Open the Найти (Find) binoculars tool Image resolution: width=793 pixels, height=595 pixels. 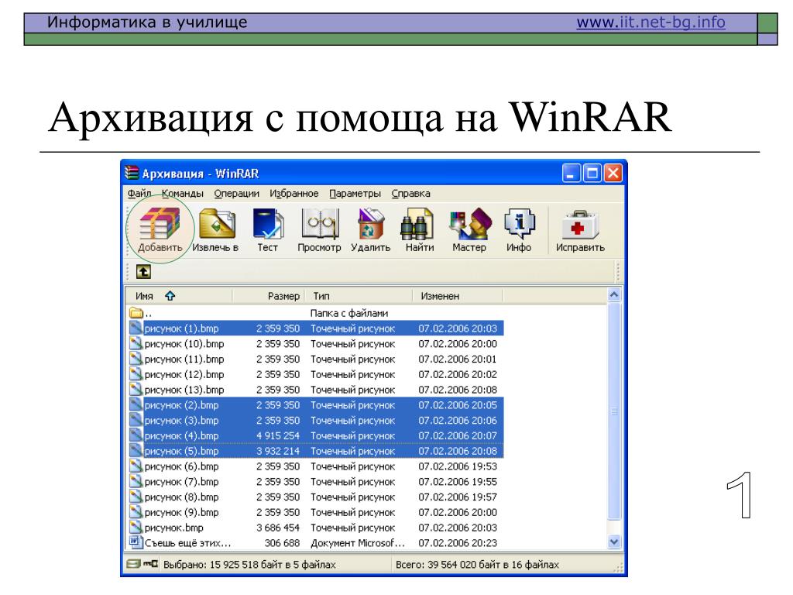pyautogui.click(x=419, y=230)
